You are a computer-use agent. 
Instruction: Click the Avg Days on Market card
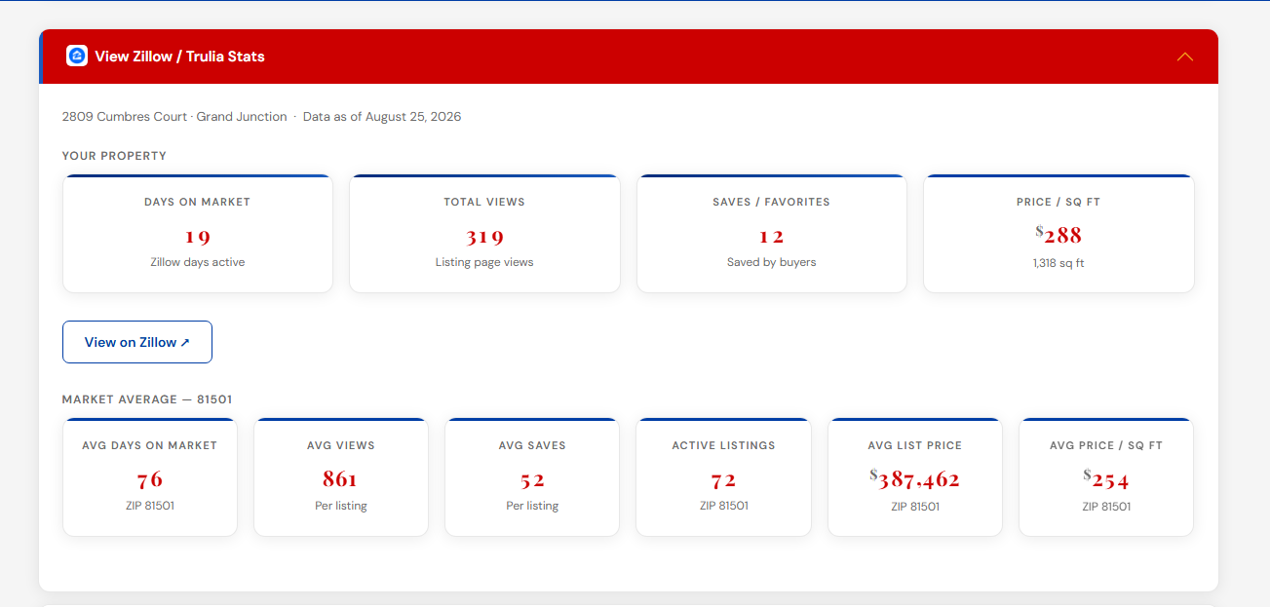pyautogui.click(x=150, y=477)
